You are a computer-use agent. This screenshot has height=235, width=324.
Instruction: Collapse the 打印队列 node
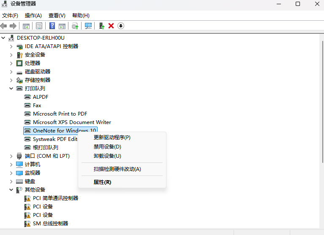click(x=11, y=89)
